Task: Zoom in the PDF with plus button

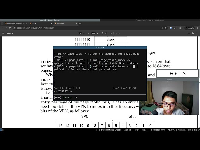Action: (97, 33)
